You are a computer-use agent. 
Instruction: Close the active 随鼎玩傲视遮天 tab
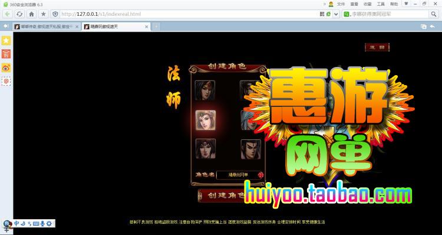[x=146, y=26]
